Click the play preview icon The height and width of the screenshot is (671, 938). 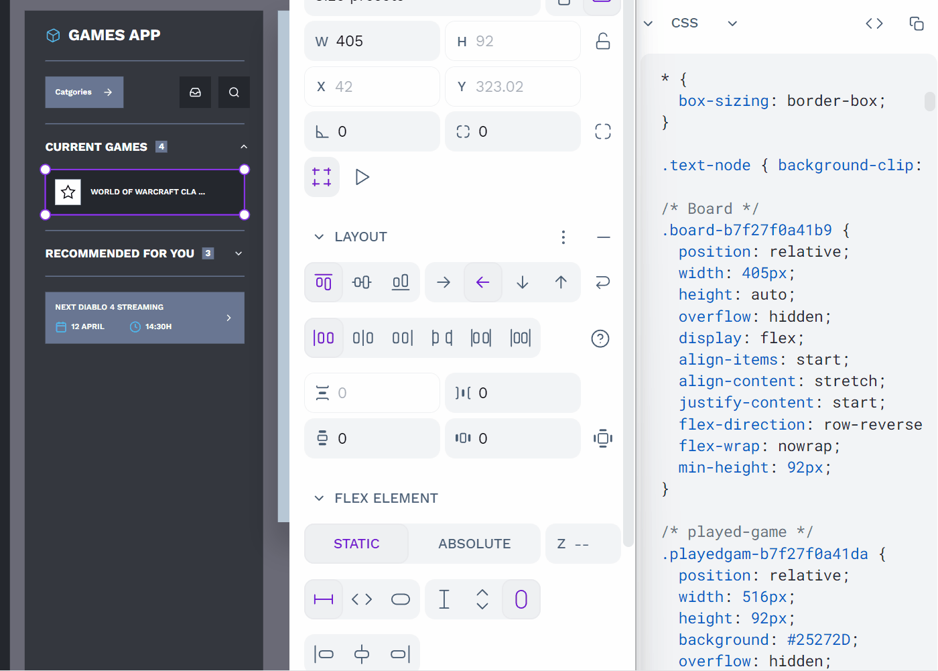[x=362, y=177]
